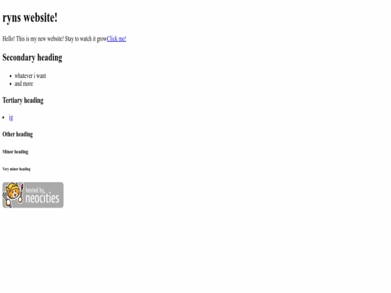This screenshot has height=293, width=391.
Task: Click the cat mascot in neocities badge
Action: point(13,195)
